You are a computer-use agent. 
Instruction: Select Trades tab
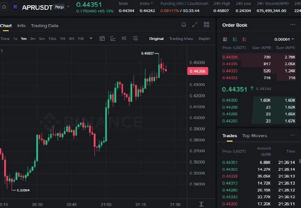tap(230, 136)
